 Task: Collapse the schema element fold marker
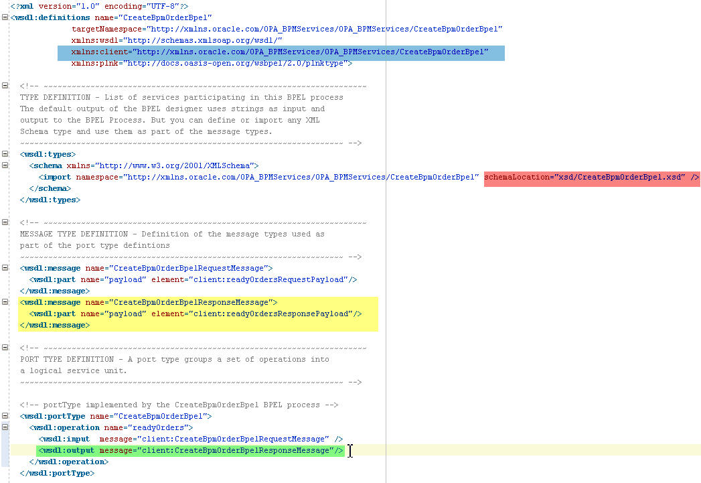[5, 165]
